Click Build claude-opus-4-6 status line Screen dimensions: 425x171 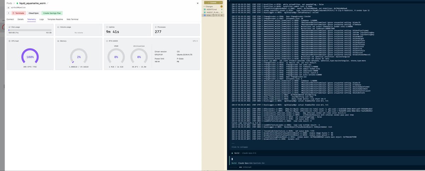pyautogui.click(x=244, y=153)
